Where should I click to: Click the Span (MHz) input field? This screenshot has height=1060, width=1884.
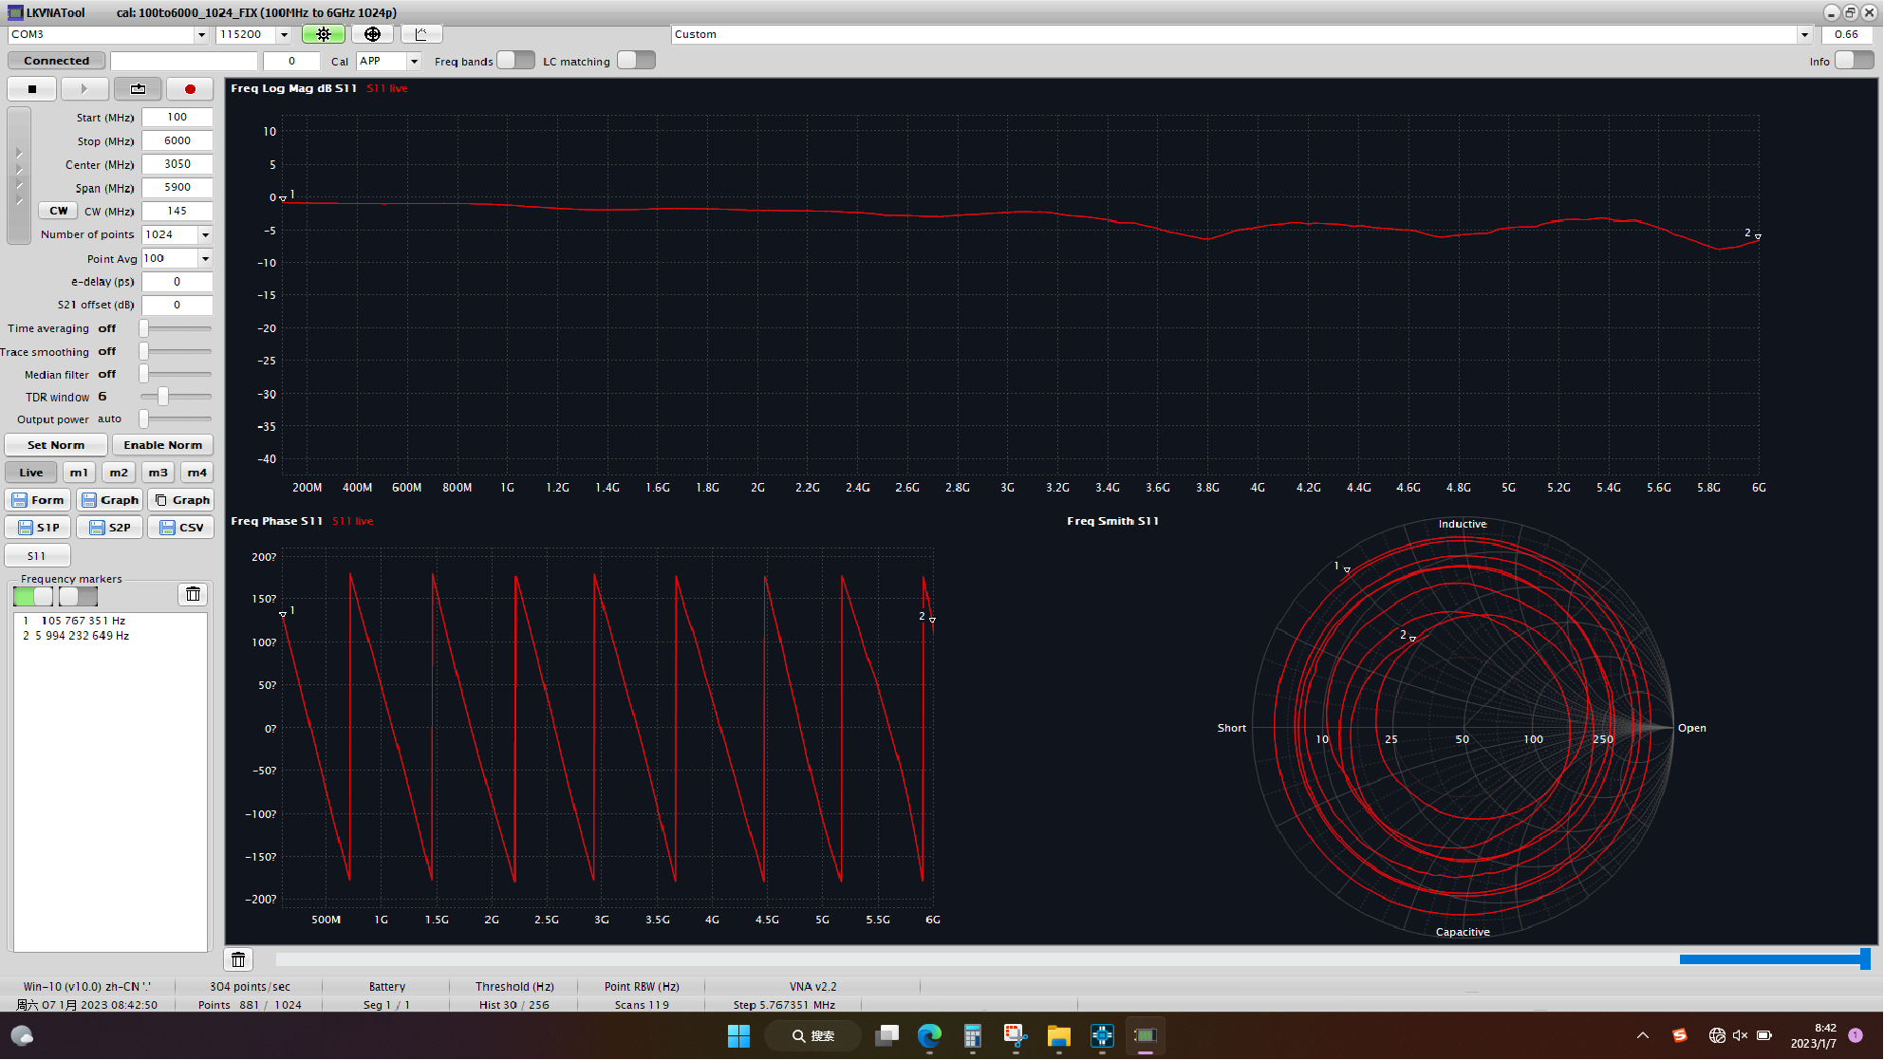click(177, 187)
